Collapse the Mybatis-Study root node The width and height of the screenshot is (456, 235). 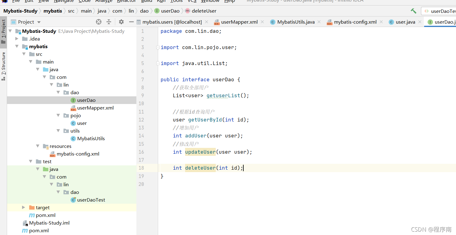click(x=10, y=31)
